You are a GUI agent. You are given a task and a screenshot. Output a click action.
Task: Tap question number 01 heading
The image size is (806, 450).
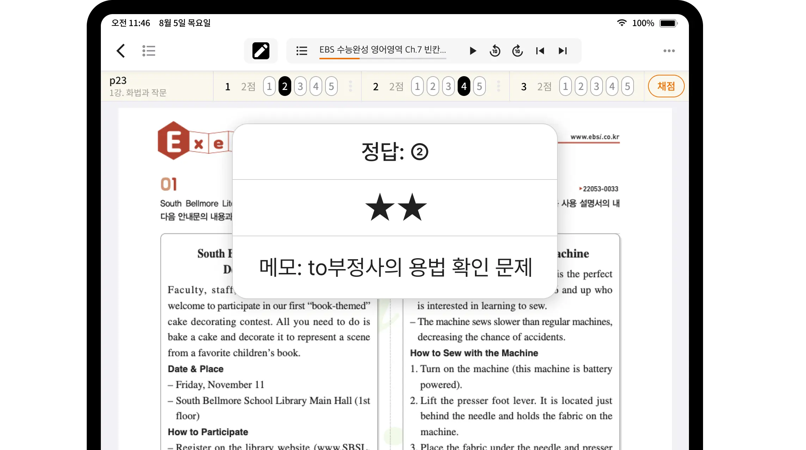[x=169, y=184]
